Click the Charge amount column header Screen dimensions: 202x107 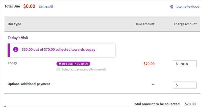185,24
